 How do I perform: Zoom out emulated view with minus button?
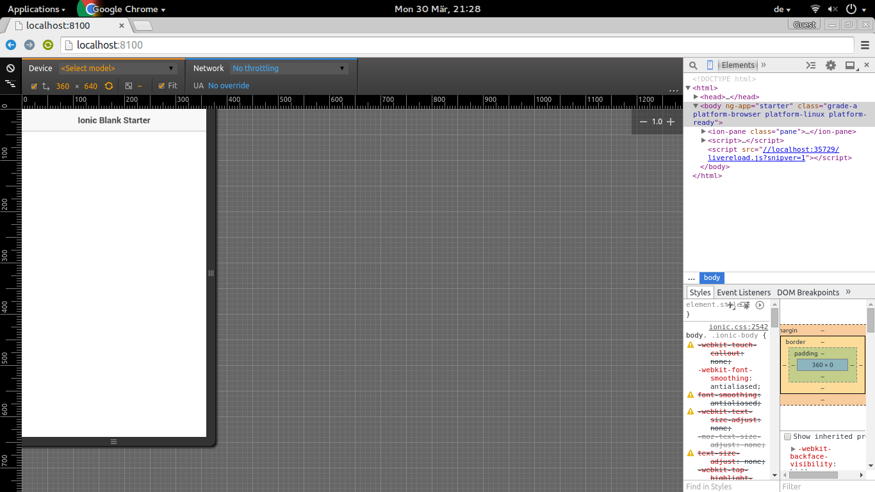pos(643,122)
